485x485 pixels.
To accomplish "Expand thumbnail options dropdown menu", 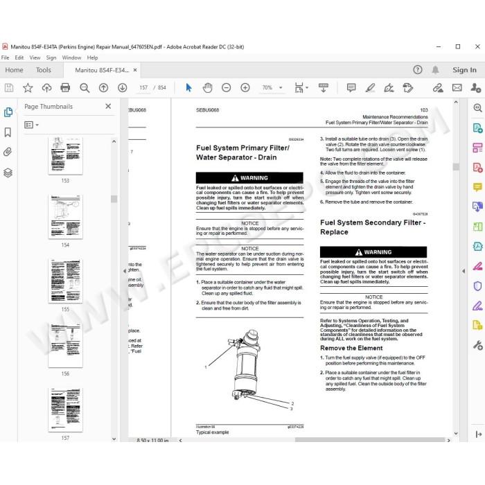I will (32, 125).
